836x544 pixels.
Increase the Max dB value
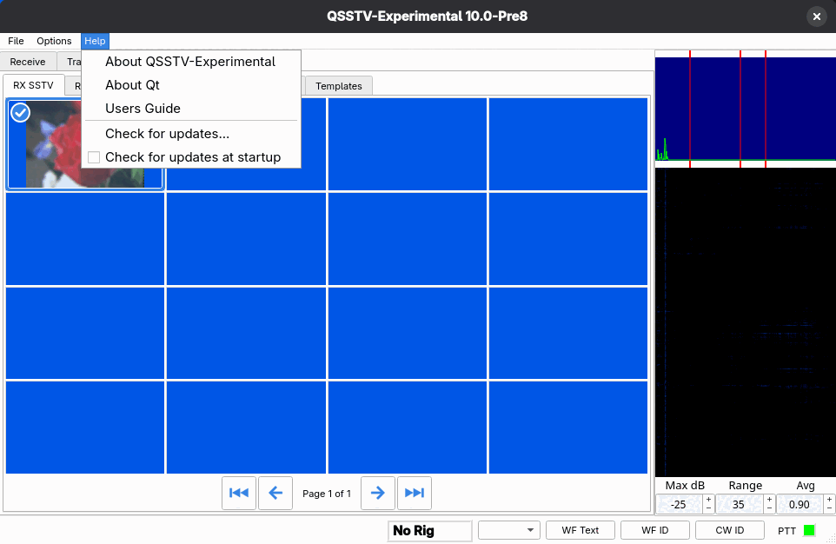pos(708,500)
